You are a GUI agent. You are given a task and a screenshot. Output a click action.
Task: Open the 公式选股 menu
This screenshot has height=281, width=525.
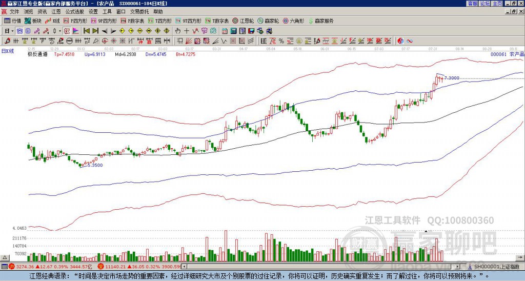[x=74, y=12]
